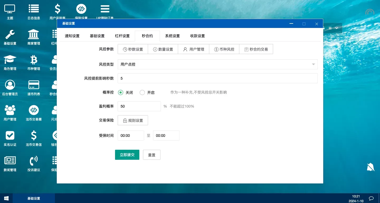Click the 规则设置 button
The image size is (380, 203).
pos(133,120)
